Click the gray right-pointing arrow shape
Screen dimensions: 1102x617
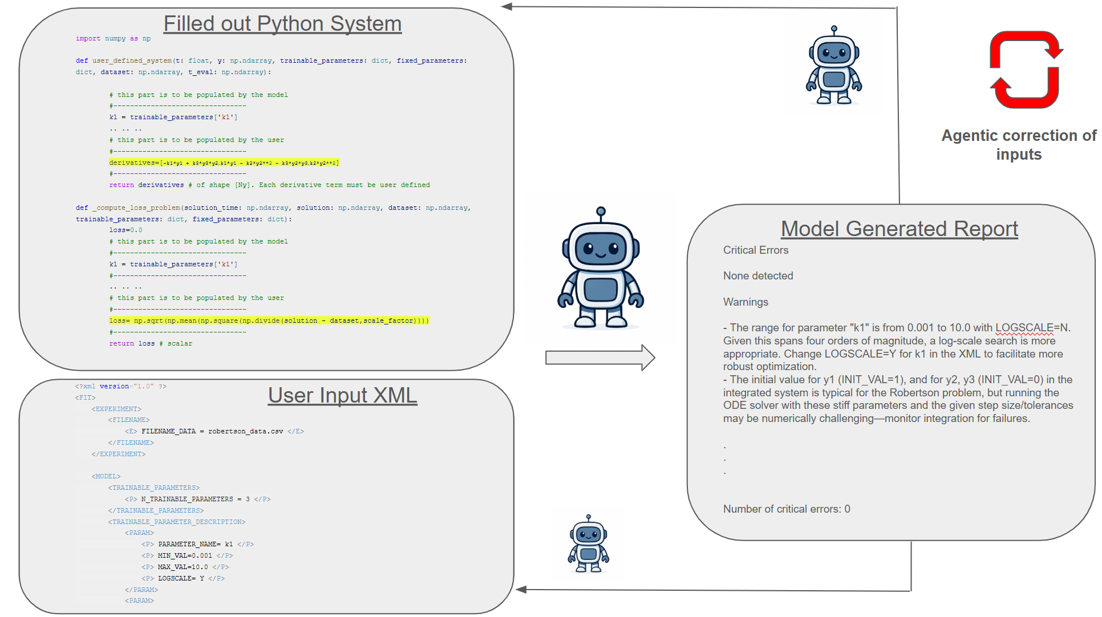[x=599, y=358]
